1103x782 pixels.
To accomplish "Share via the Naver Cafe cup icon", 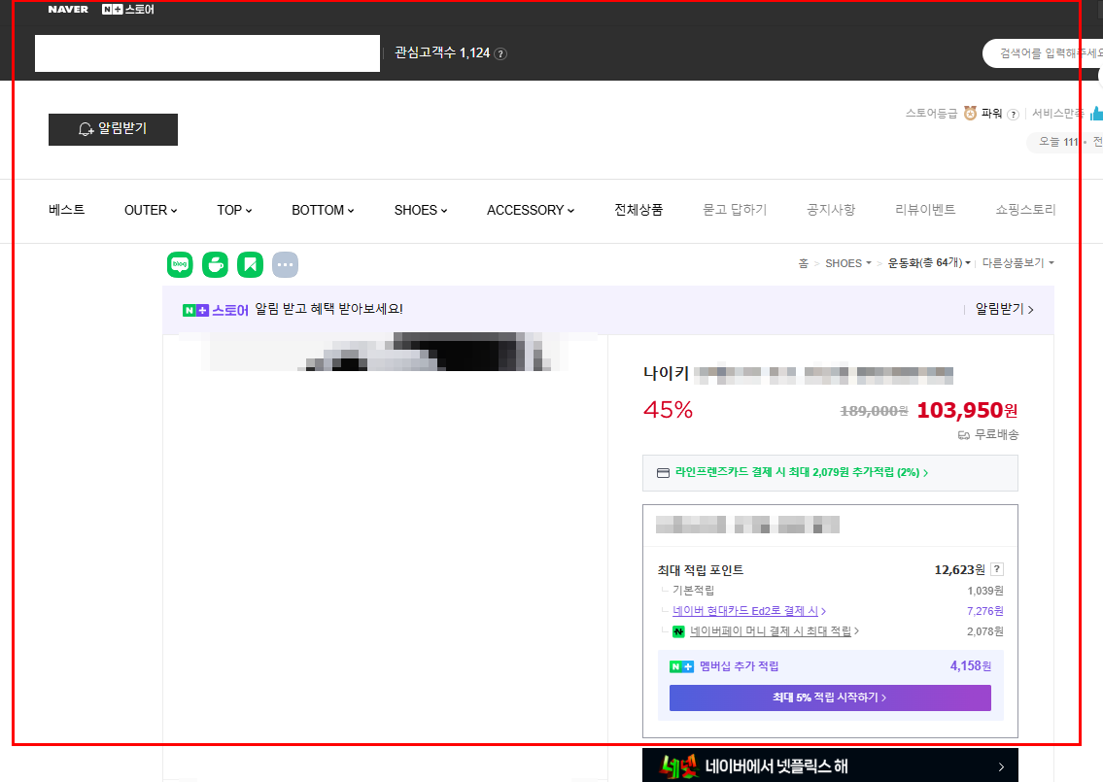I will point(215,264).
